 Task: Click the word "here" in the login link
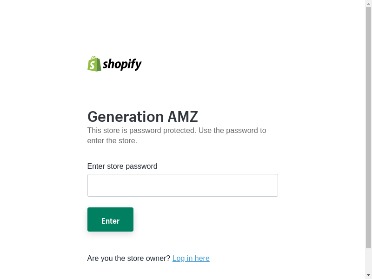click(x=202, y=258)
